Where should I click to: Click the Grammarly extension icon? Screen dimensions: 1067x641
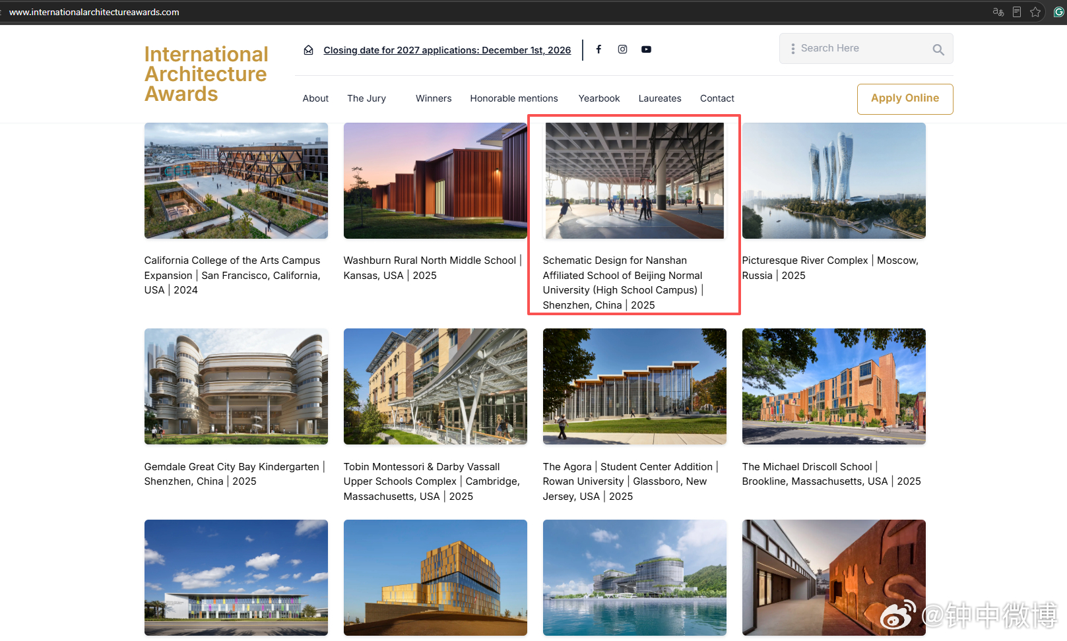1059,12
